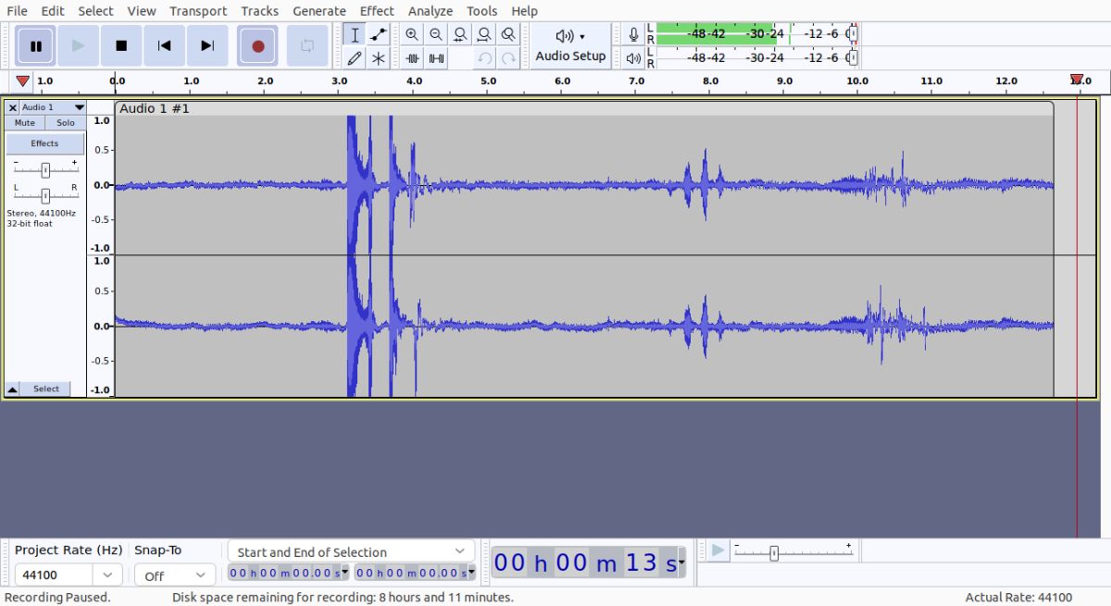Click the playback level meter bar
This screenshot has height=606, width=1111.
[x=757, y=57]
